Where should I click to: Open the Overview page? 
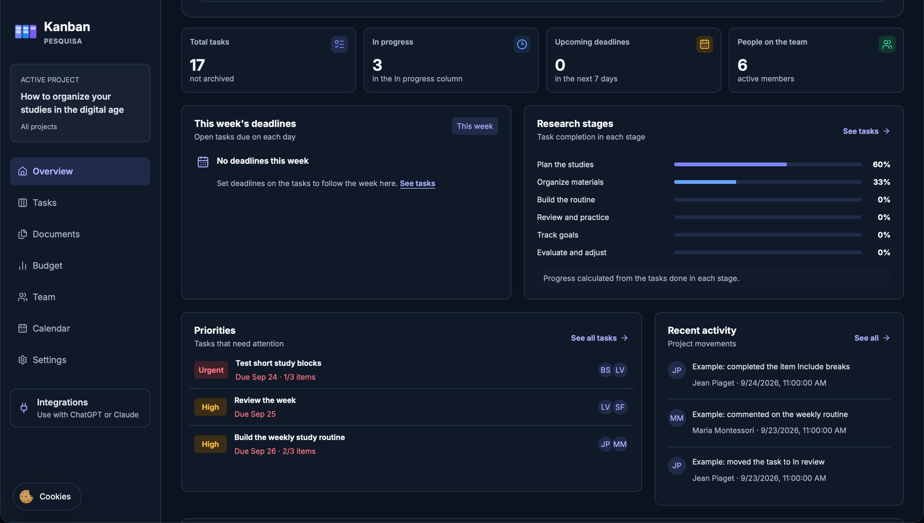(x=80, y=171)
